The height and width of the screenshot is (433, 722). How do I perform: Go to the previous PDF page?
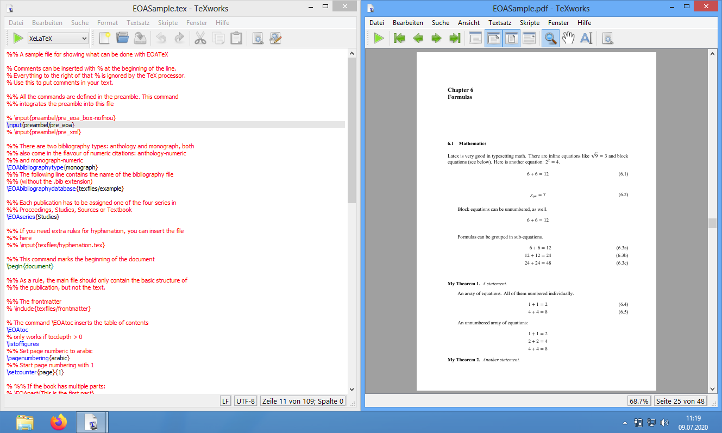click(x=418, y=38)
